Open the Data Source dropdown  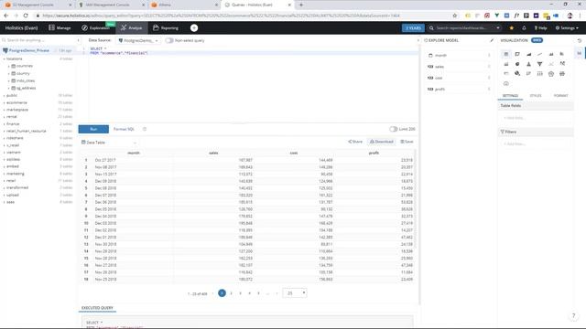click(x=138, y=40)
